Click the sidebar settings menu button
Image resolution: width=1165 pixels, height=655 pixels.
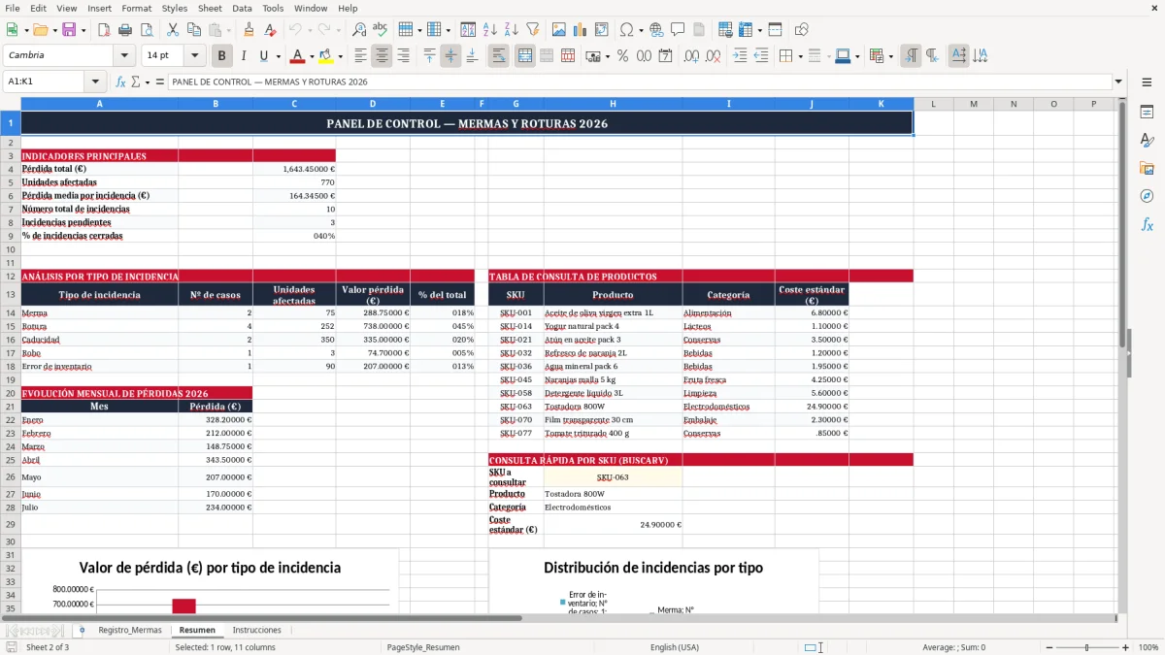pos(1147,82)
